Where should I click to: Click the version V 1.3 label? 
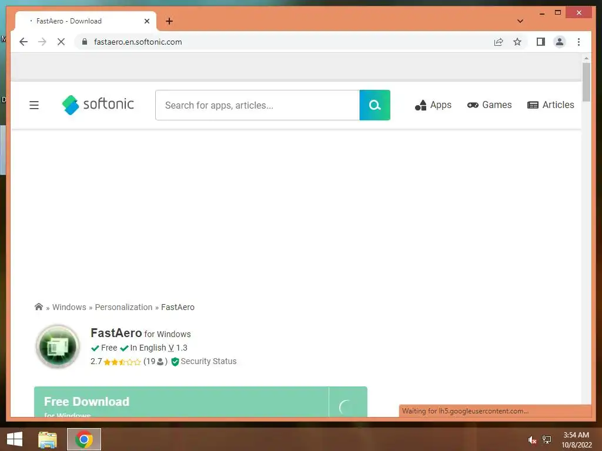178,348
